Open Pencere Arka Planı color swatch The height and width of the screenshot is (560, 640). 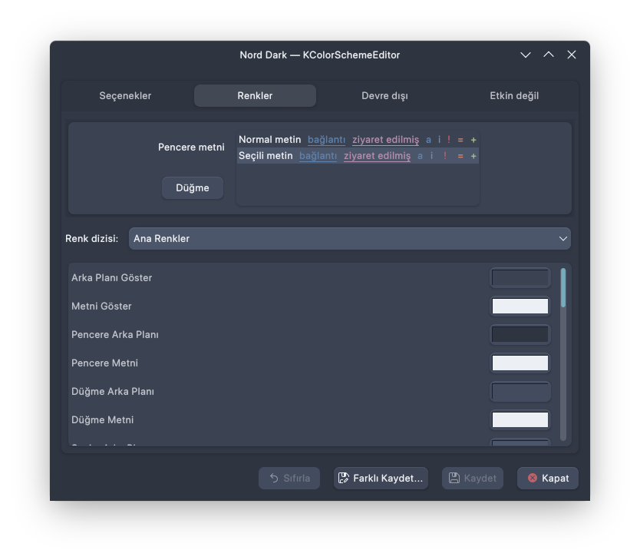point(520,334)
